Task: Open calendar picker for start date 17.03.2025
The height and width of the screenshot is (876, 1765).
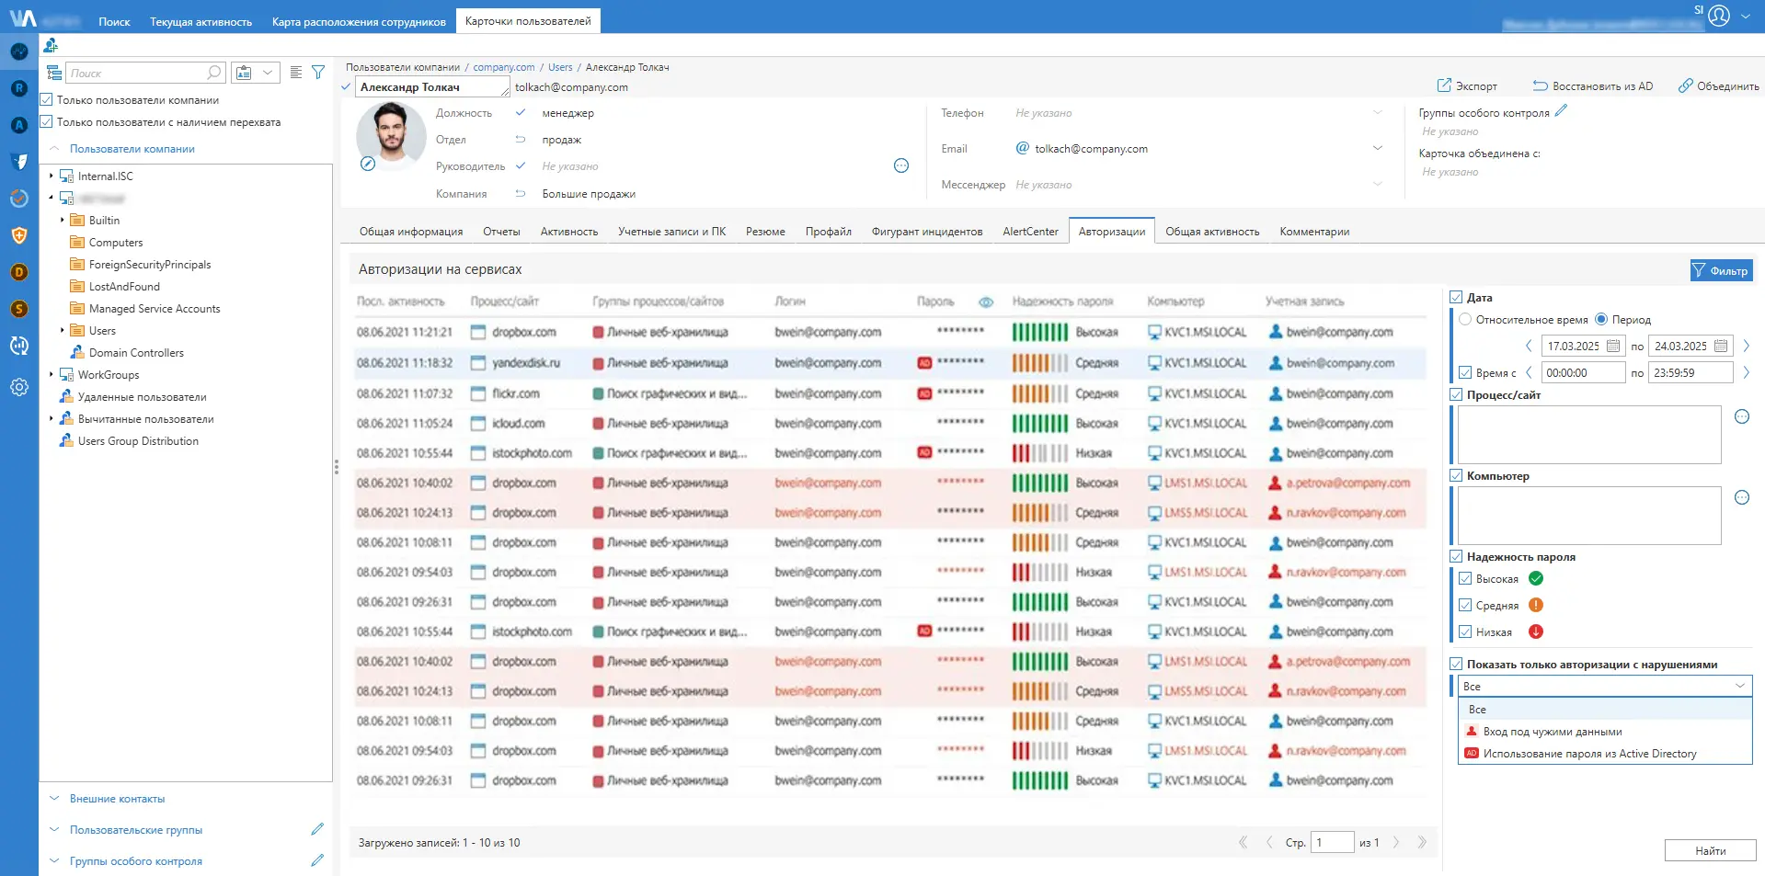Action: pos(1613,347)
